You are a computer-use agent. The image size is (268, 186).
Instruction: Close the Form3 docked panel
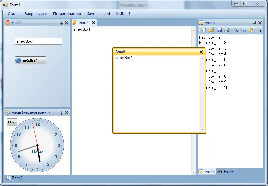pyautogui.click(x=260, y=23)
